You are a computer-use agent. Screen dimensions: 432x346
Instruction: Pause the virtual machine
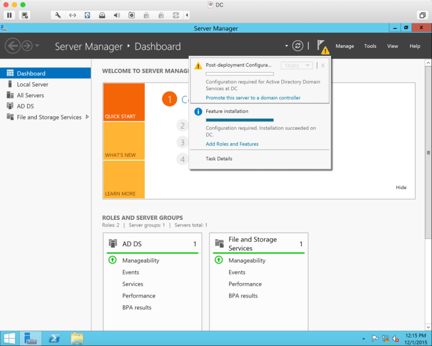click(x=10, y=15)
